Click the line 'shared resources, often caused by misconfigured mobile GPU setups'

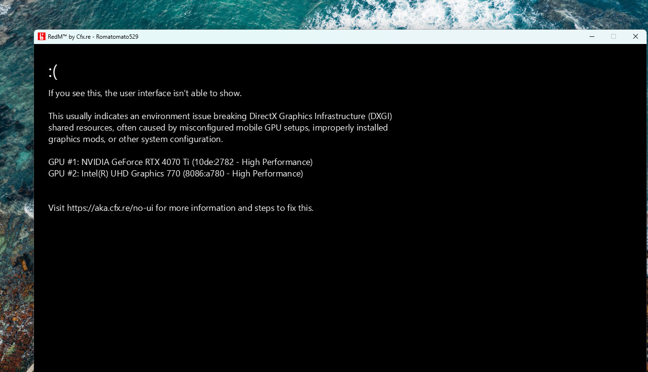tap(218, 128)
